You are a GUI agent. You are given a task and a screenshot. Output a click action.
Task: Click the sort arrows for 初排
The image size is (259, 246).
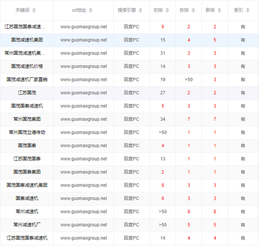tap(167, 10)
